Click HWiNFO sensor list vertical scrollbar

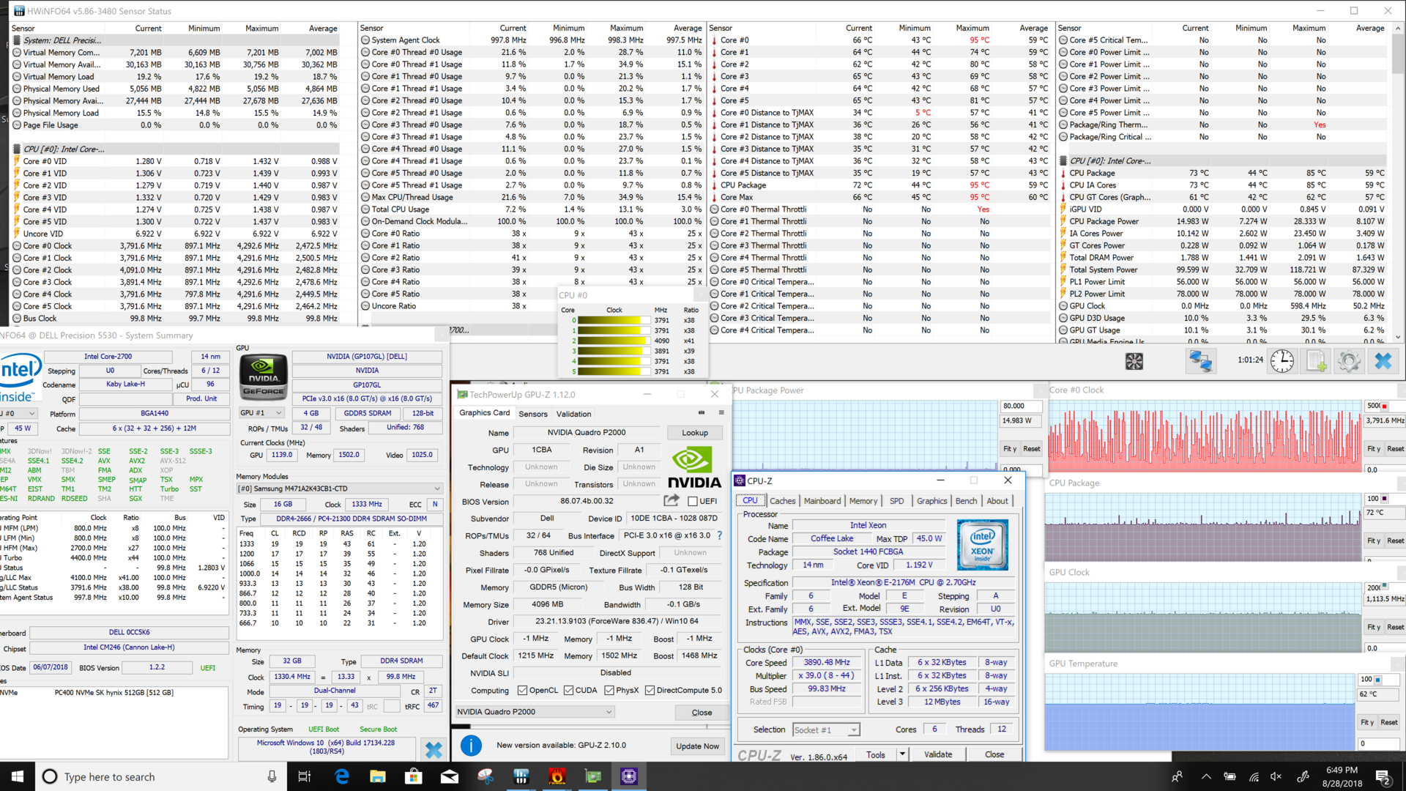(x=1399, y=183)
